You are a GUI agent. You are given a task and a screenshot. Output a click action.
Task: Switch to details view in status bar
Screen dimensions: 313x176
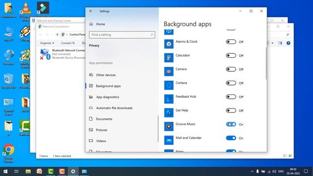click(x=285, y=155)
